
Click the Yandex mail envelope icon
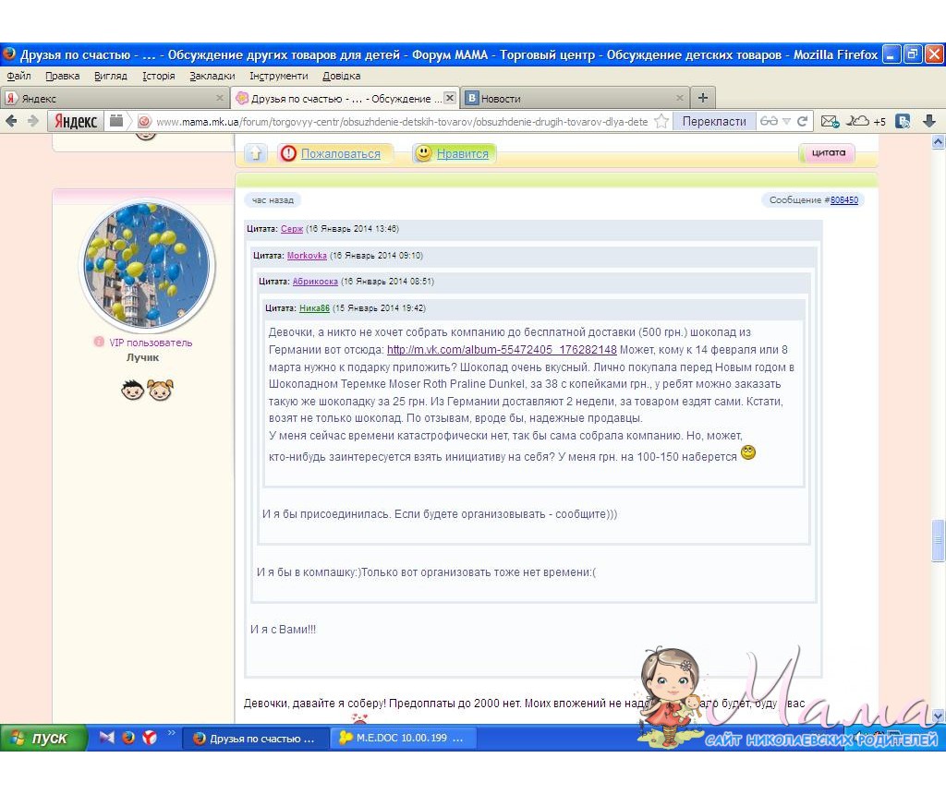pos(829,121)
